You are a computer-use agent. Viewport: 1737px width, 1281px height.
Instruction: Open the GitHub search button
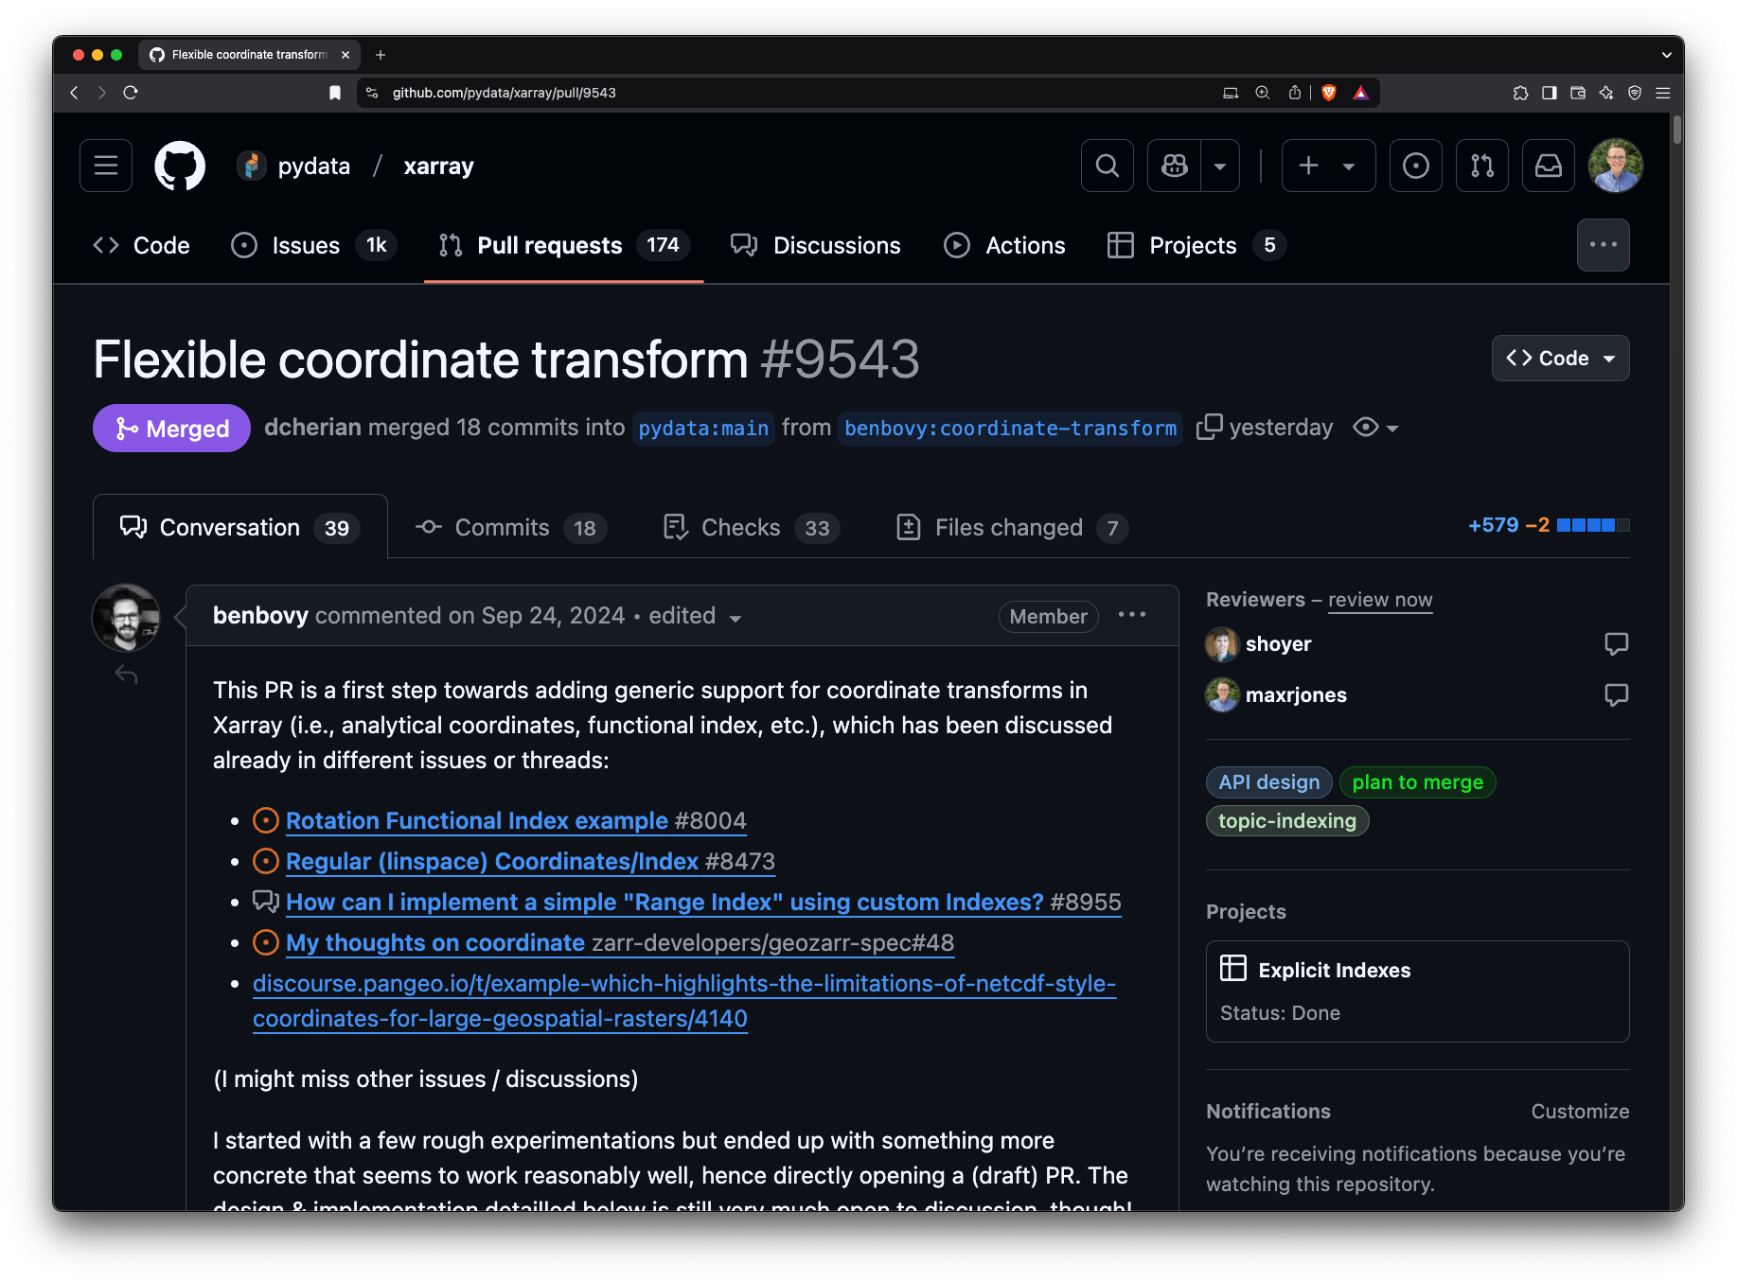(1107, 166)
